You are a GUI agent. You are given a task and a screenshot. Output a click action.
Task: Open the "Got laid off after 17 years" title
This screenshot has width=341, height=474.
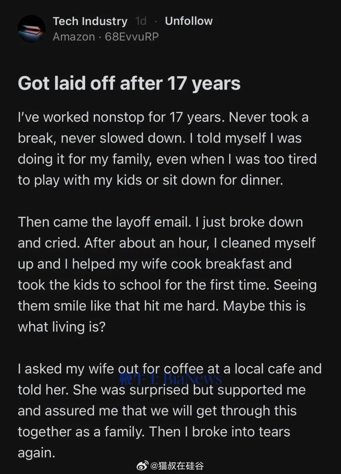coord(129,84)
